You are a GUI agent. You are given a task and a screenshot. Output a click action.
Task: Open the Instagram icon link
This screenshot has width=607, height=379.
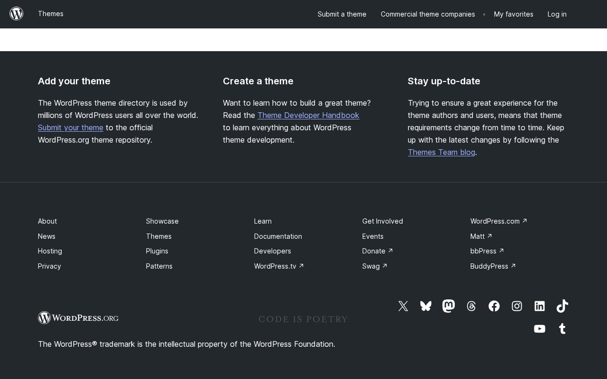517,306
